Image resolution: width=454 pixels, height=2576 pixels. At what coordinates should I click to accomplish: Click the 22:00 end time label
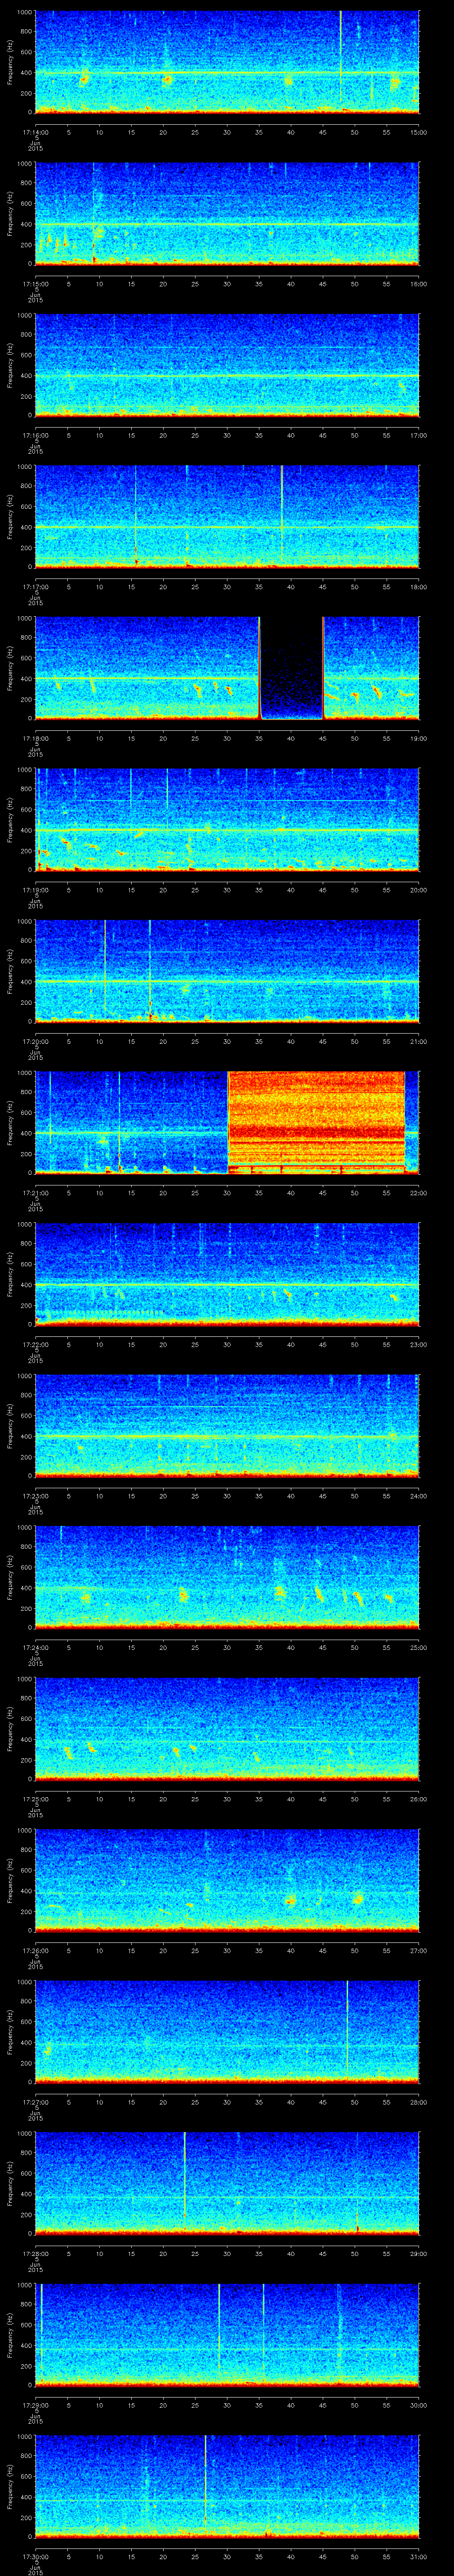[x=418, y=1193]
